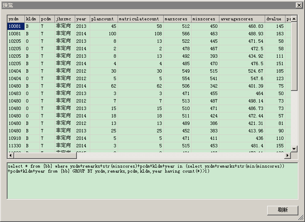Select averagescores cell 547.6
Viewport: 305px width, 222px height.
point(242,79)
